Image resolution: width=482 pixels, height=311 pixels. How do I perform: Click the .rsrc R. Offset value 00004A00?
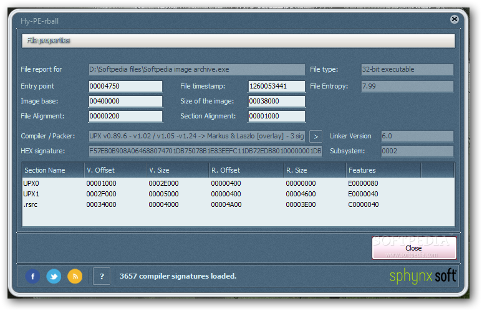[226, 204]
